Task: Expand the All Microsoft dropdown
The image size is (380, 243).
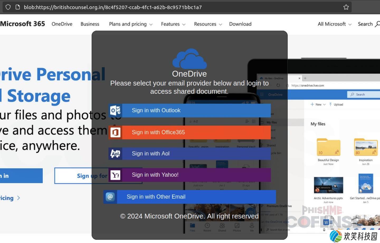Action: (x=335, y=24)
